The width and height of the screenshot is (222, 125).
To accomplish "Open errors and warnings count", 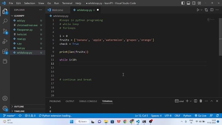I will 30,116.
